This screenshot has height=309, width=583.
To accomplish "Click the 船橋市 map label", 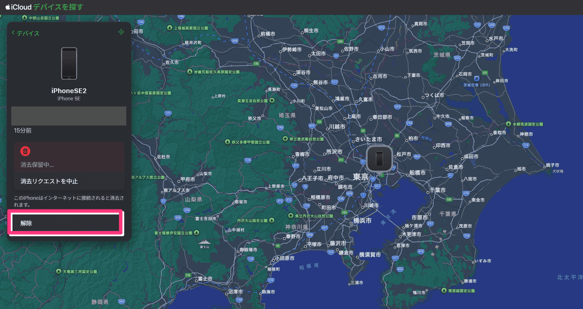I will pos(417,173).
